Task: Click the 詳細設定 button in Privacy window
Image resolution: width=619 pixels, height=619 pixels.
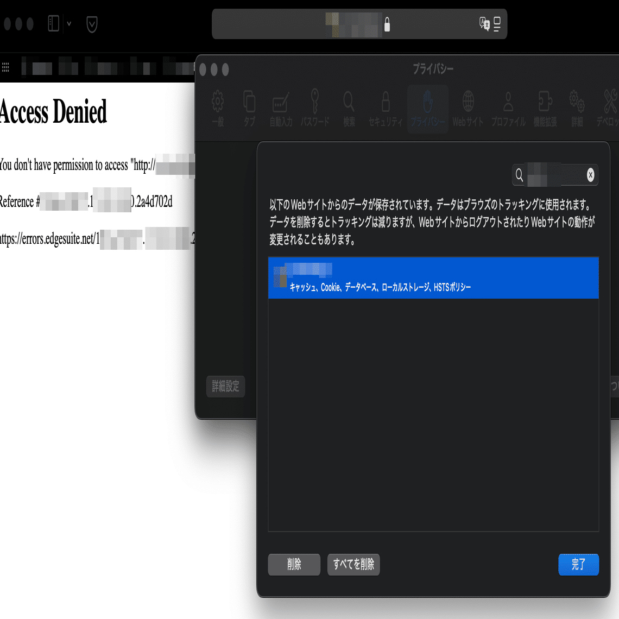Action: (225, 387)
